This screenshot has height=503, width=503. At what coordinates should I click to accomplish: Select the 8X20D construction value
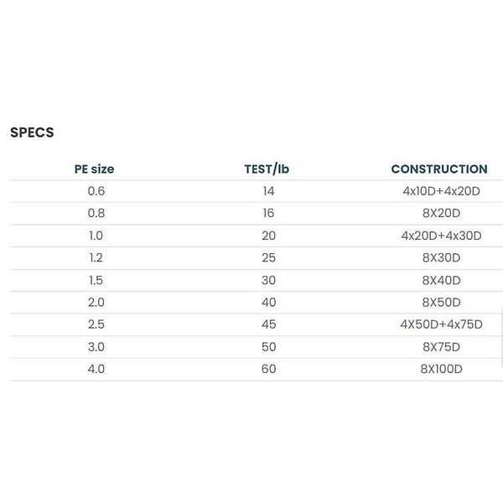(x=441, y=214)
